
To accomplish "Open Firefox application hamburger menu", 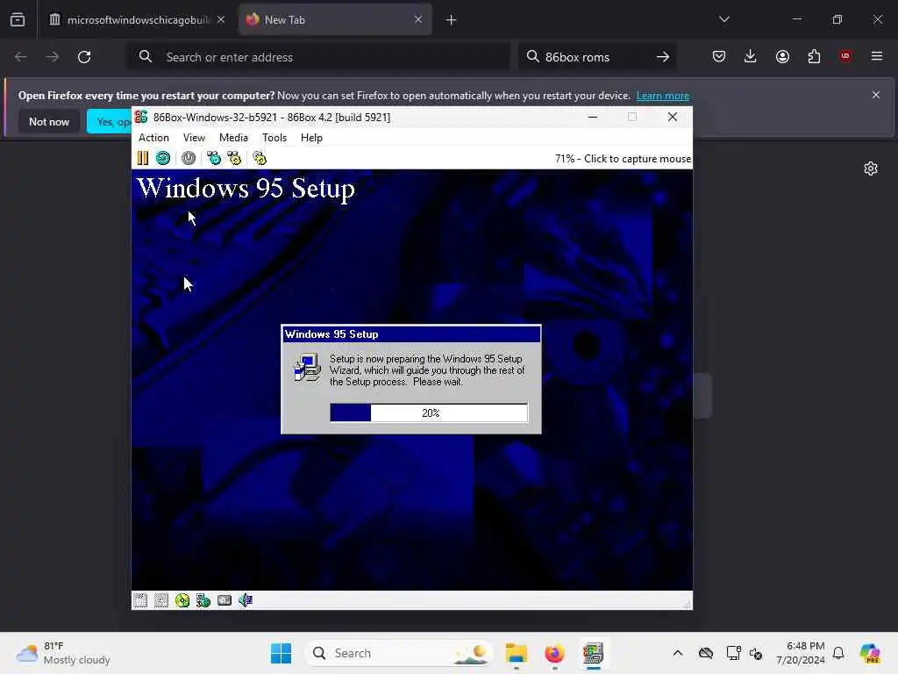I will click(877, 56).
